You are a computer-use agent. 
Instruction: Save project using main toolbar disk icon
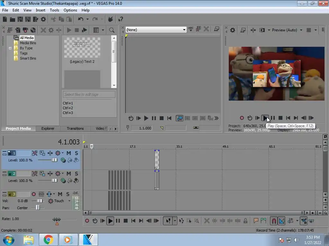20,19
